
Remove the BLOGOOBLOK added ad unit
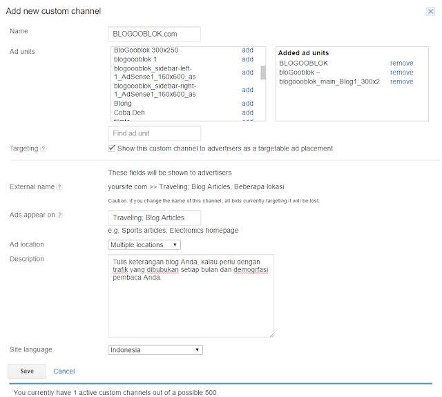(x=401, y=63)
